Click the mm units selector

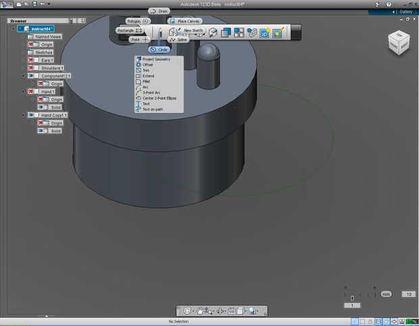386,294
